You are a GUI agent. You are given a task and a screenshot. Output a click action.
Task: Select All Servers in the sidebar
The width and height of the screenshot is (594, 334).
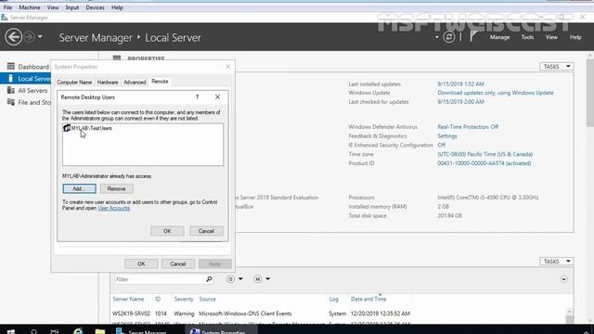[x=32, y=91]
